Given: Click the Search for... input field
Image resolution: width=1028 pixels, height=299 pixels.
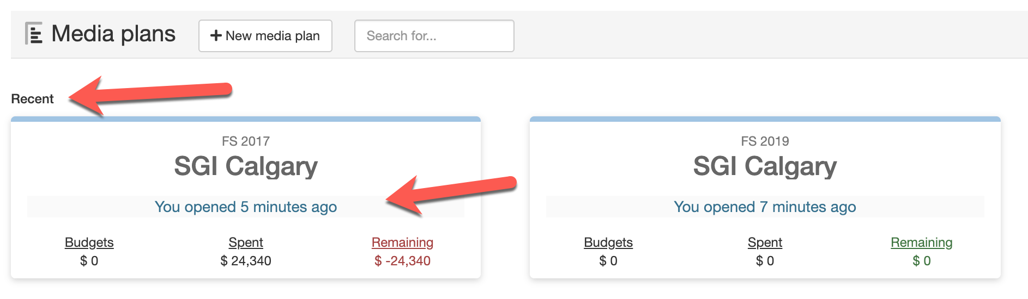Looking at the screenshot, I should pyautogui.click(x=434, y=36).
